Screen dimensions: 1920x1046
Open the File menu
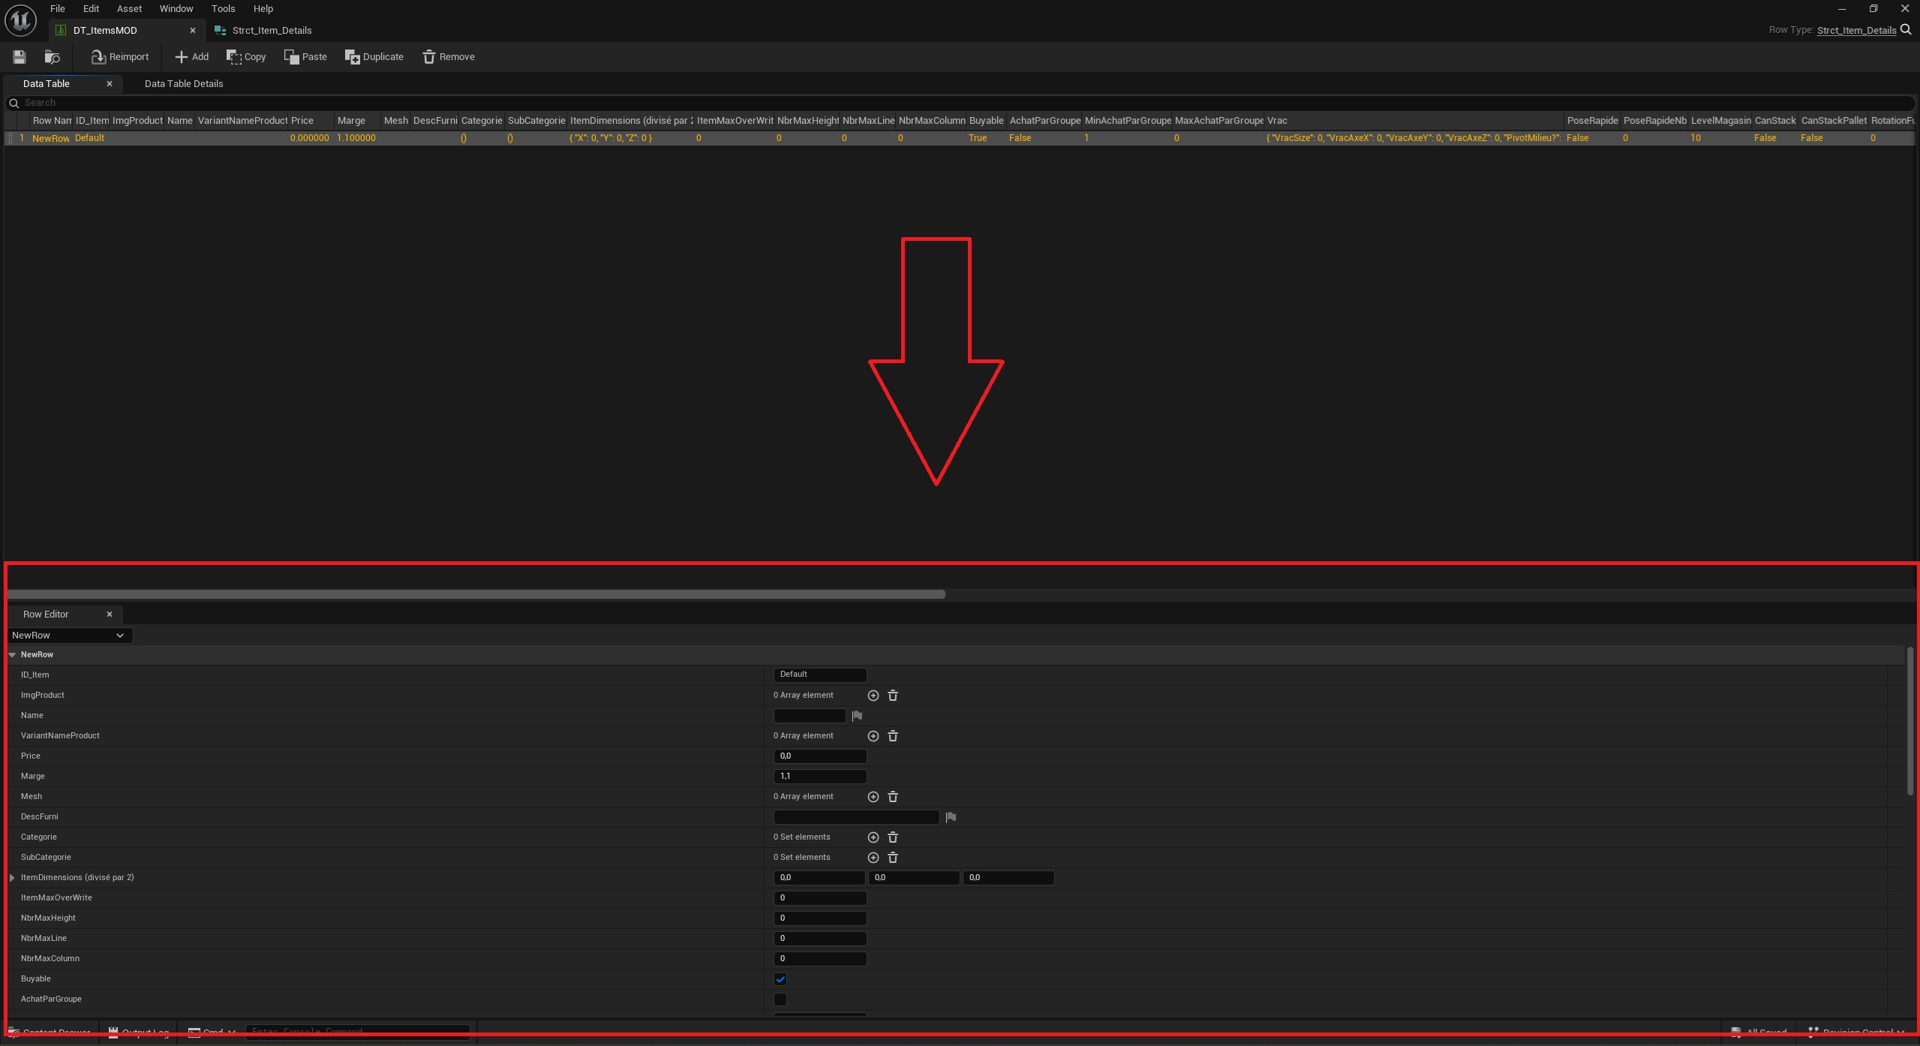58,9
